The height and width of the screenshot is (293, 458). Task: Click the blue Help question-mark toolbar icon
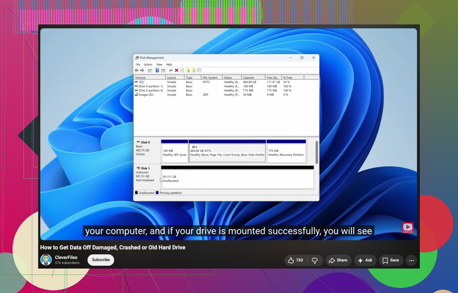[157, 70]
